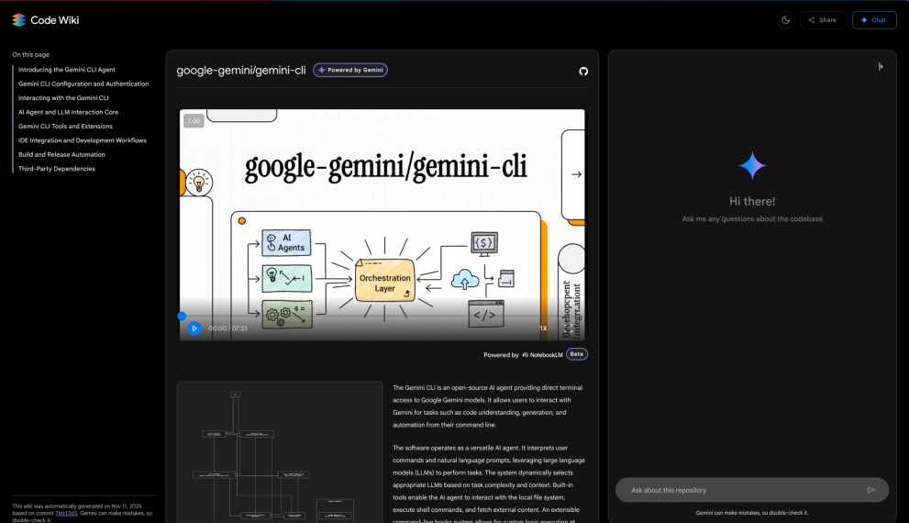This screenshot has width=909, height=523.
Task: Click the Gemini sparkle icon in chat
Action: point(752,166)
